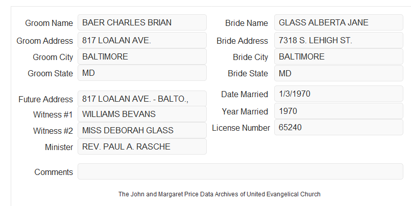Focus the Minister field
The height and width of the screenshot is (206, 411).
142,146
